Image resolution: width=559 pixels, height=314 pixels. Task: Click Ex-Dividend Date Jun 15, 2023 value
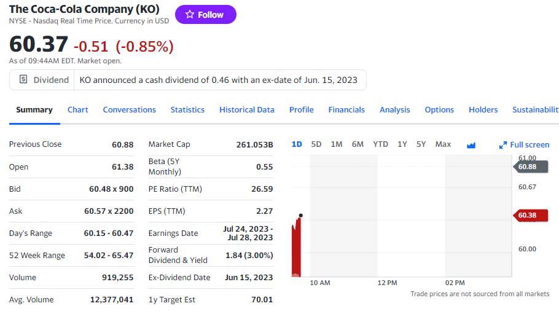click(x=249, y=278)
